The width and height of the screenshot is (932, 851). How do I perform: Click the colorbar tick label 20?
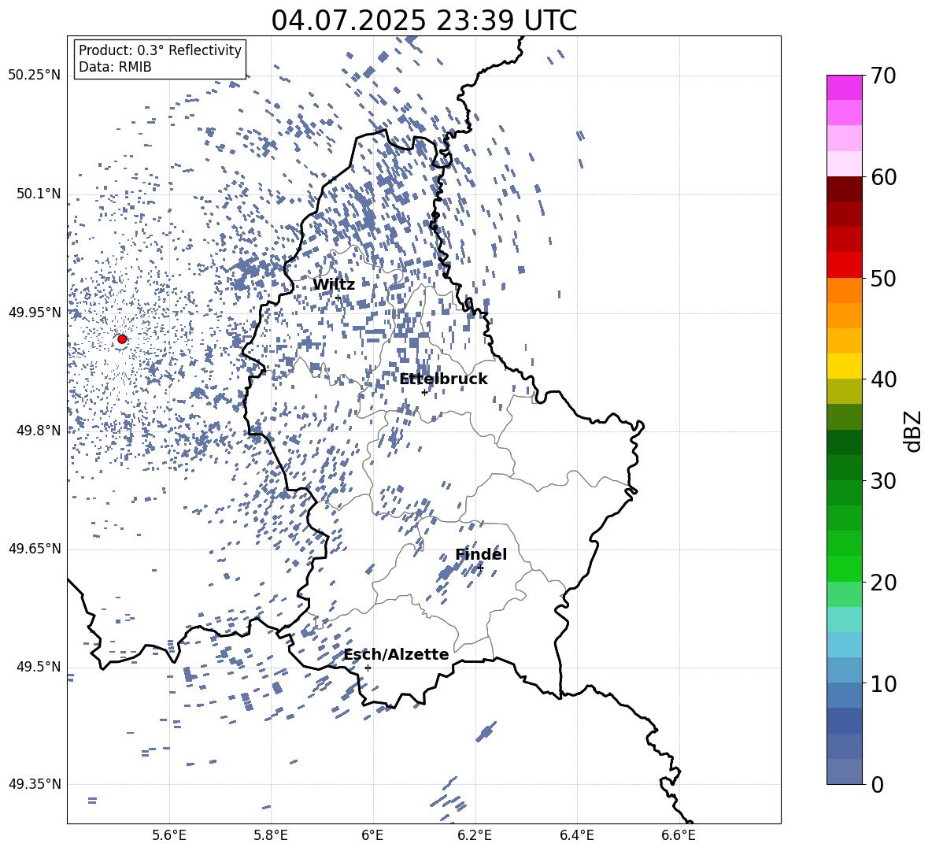coord(882,582)
